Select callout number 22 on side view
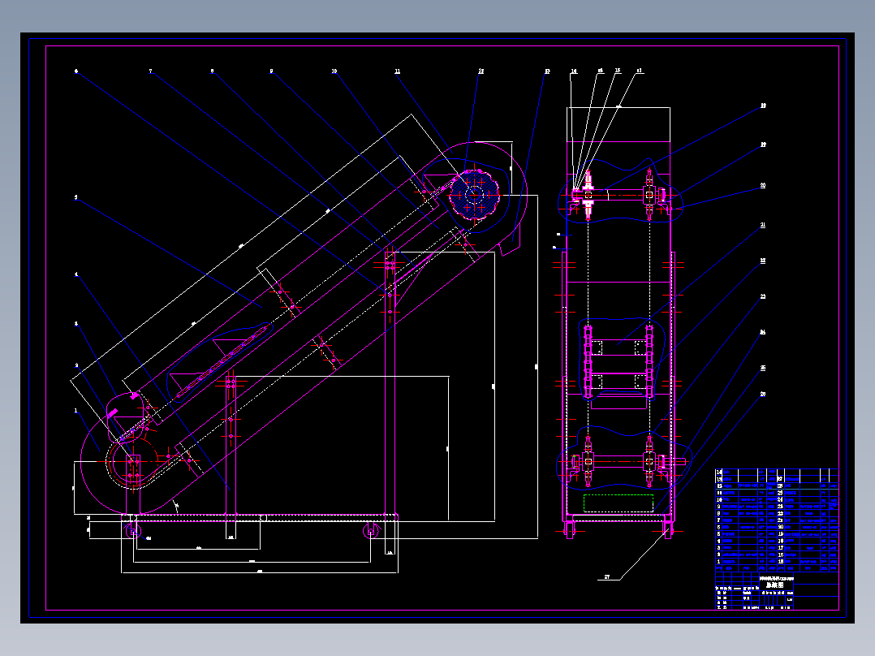Image resolution: width=875 pixels, height=656 pixels. (763, 261)
